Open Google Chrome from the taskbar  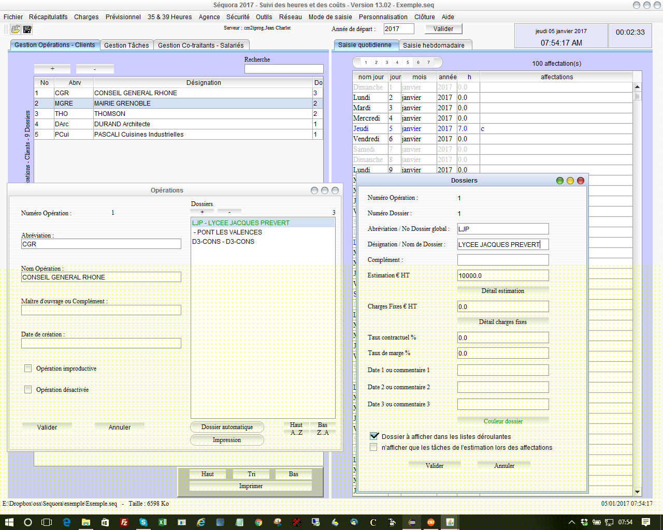(x=258, y=522)
